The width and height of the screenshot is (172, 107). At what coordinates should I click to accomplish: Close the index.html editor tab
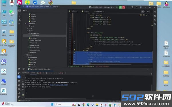[x=103, y=11]
